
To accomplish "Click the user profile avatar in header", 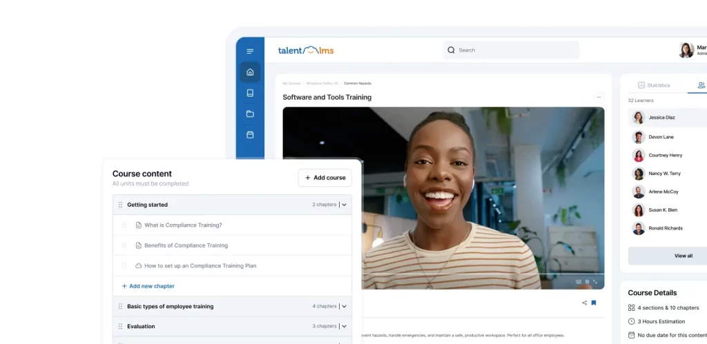I will [x=686, y=50].
